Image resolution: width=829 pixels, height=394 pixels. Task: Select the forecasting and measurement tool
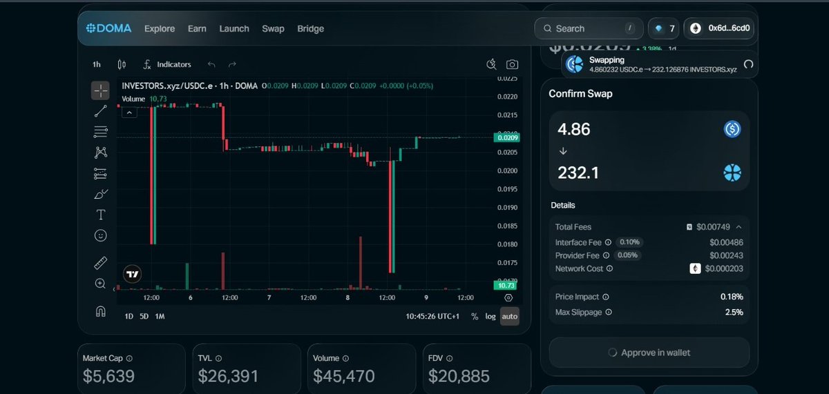point(100,173)
